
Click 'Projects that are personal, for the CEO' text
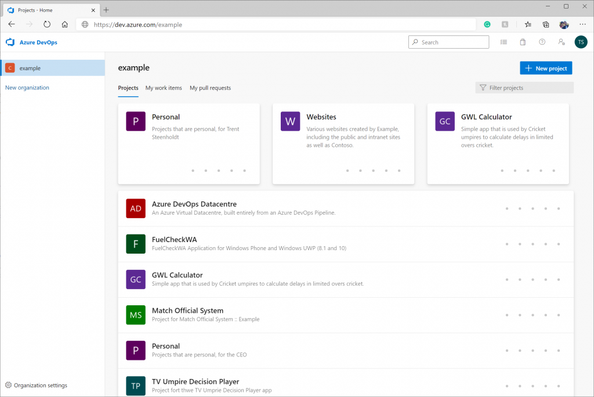[200, 355]
